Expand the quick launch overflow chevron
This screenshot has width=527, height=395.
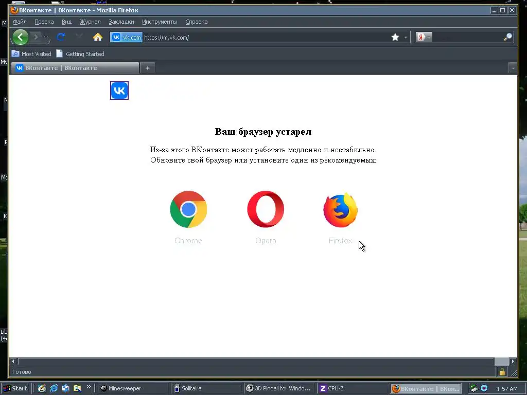point(89,387)
